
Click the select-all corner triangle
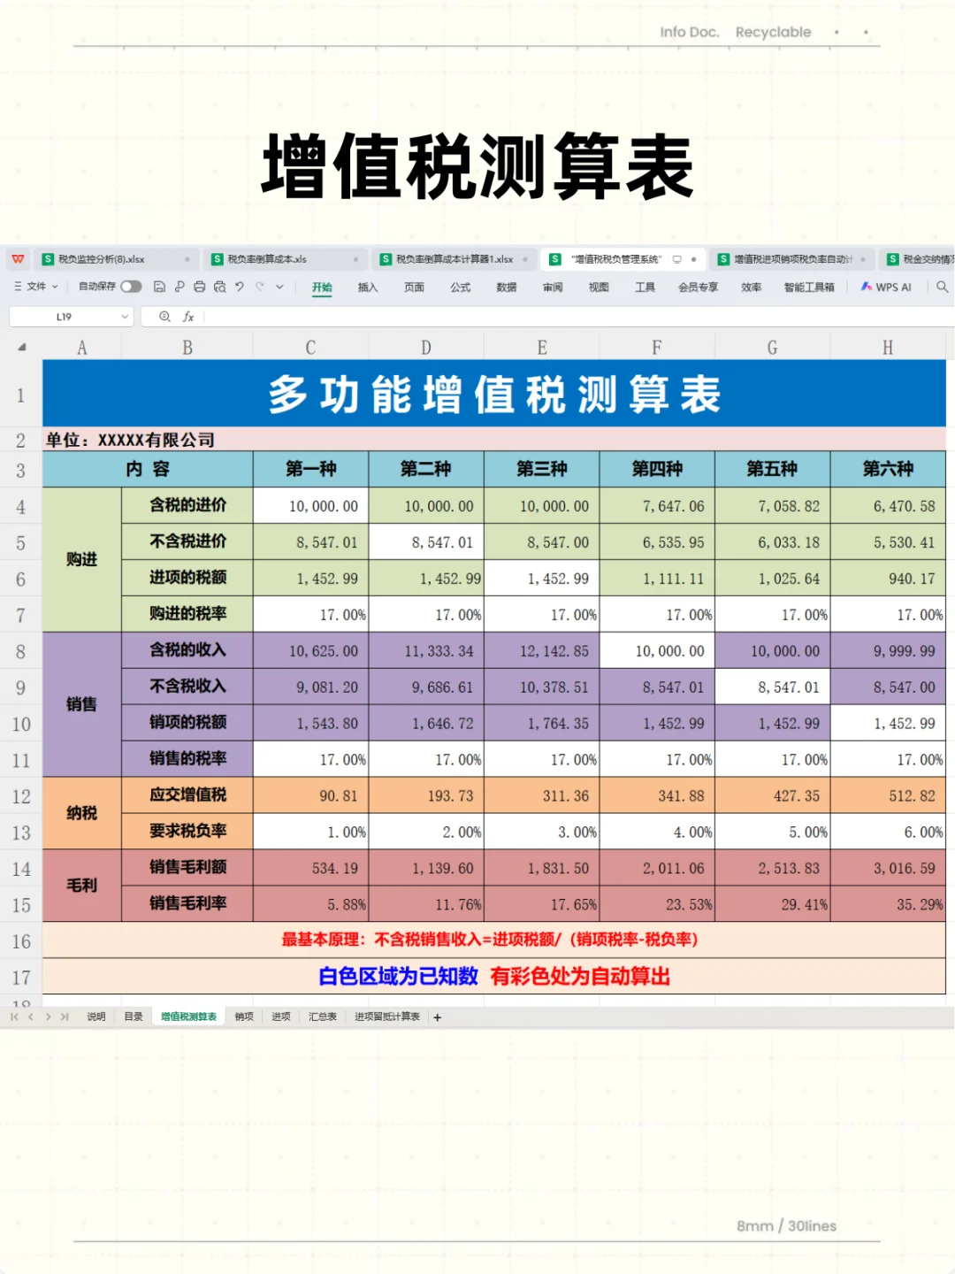tap(22, 348)
